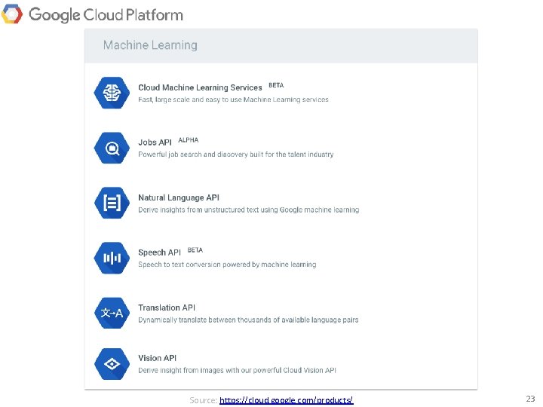Click the Cloud Machine Learning Services brain icon
543x407 pixels.
pos(112,93)
